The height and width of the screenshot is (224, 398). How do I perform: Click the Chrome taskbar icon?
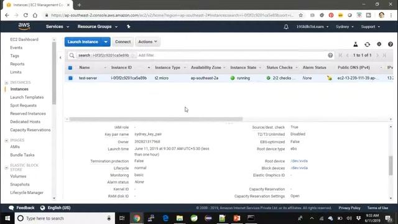(x=137, y=218)
